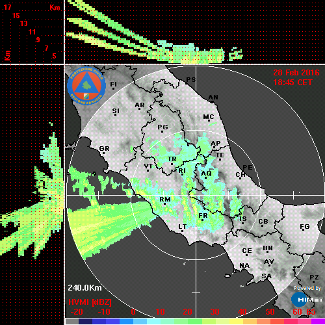Click the AQ city label
This screenshot has height=325, width=325.
coord(206,174)
